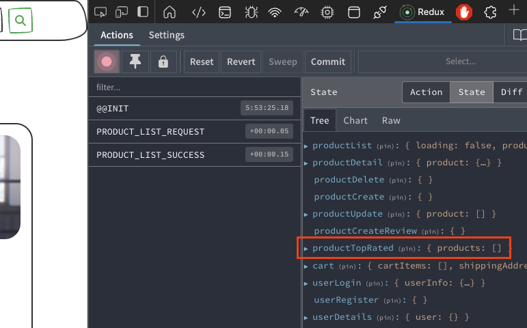This screenshot has width=527, height=328.
Task: Open the plug connector icon panel
Action: (380, 12)
